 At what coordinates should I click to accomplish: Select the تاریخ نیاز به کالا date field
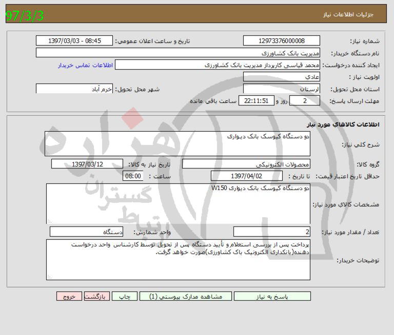[87, 164]
